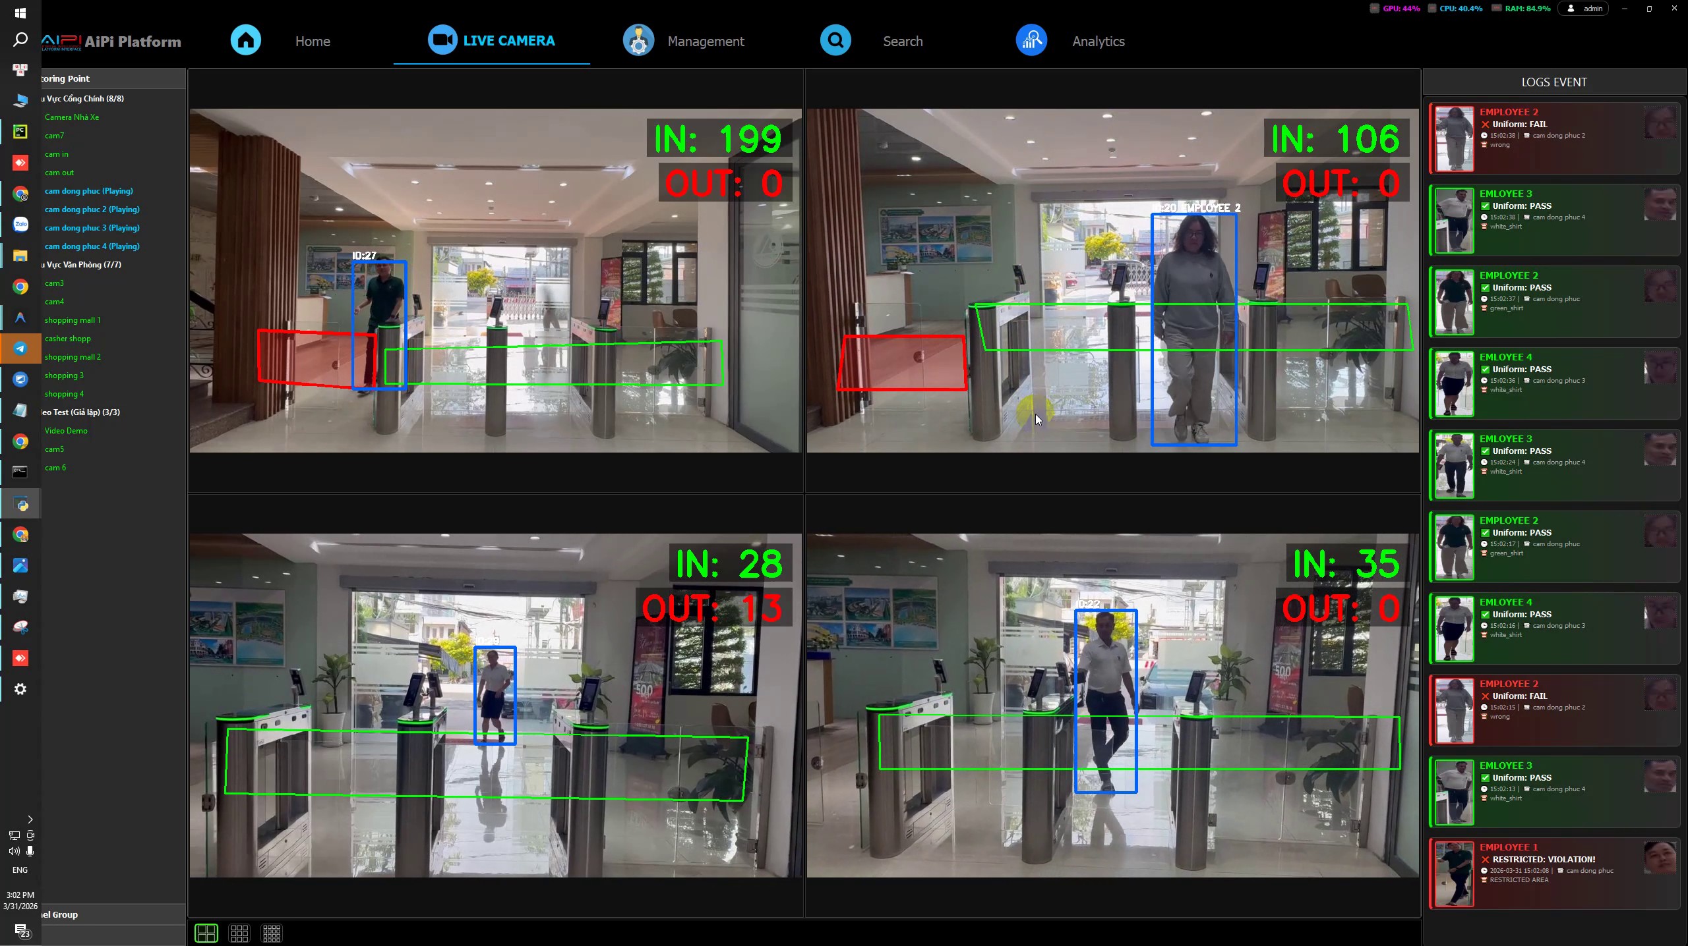
Task: Open the Windows Start menu
Action: click(20, 13)
